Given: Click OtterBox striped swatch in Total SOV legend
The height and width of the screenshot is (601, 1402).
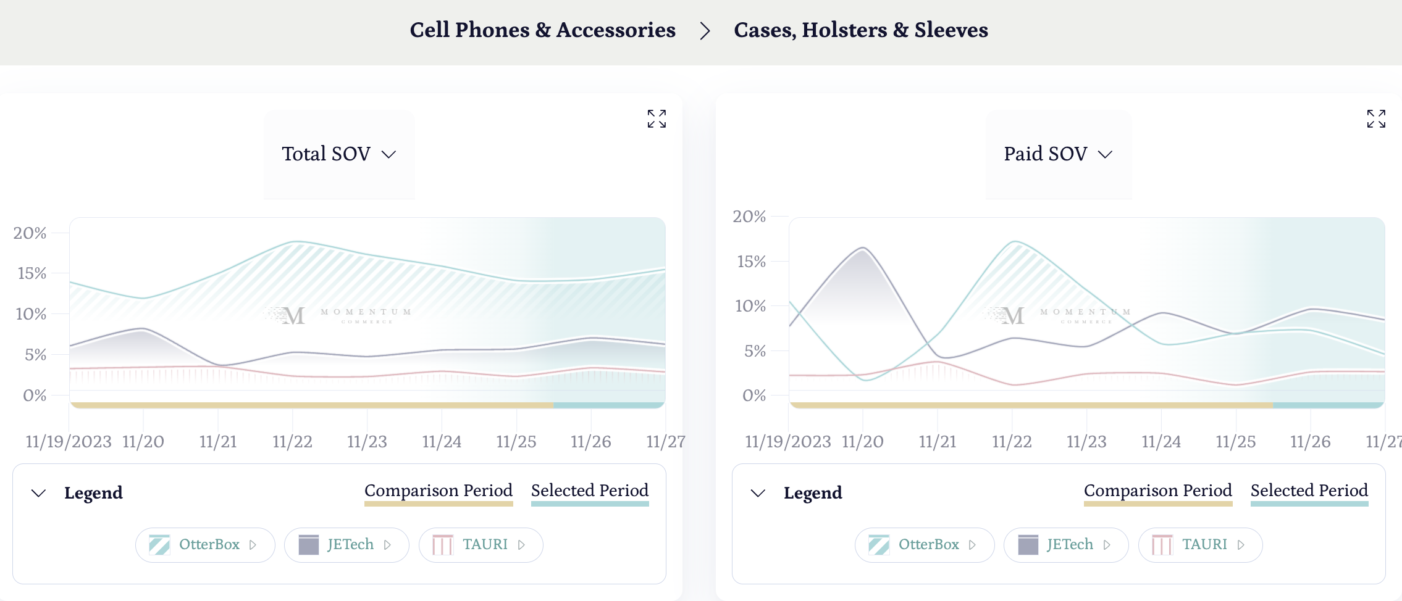Looking at the screenshot, I should 159,545.
